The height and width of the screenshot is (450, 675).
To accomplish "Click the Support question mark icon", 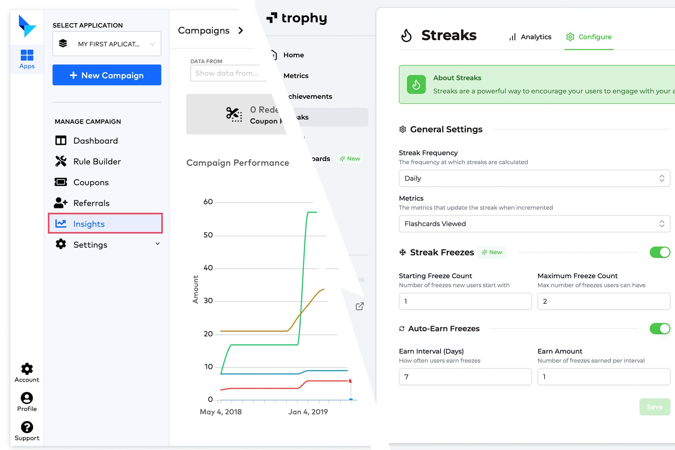I will tap(27, 427).
